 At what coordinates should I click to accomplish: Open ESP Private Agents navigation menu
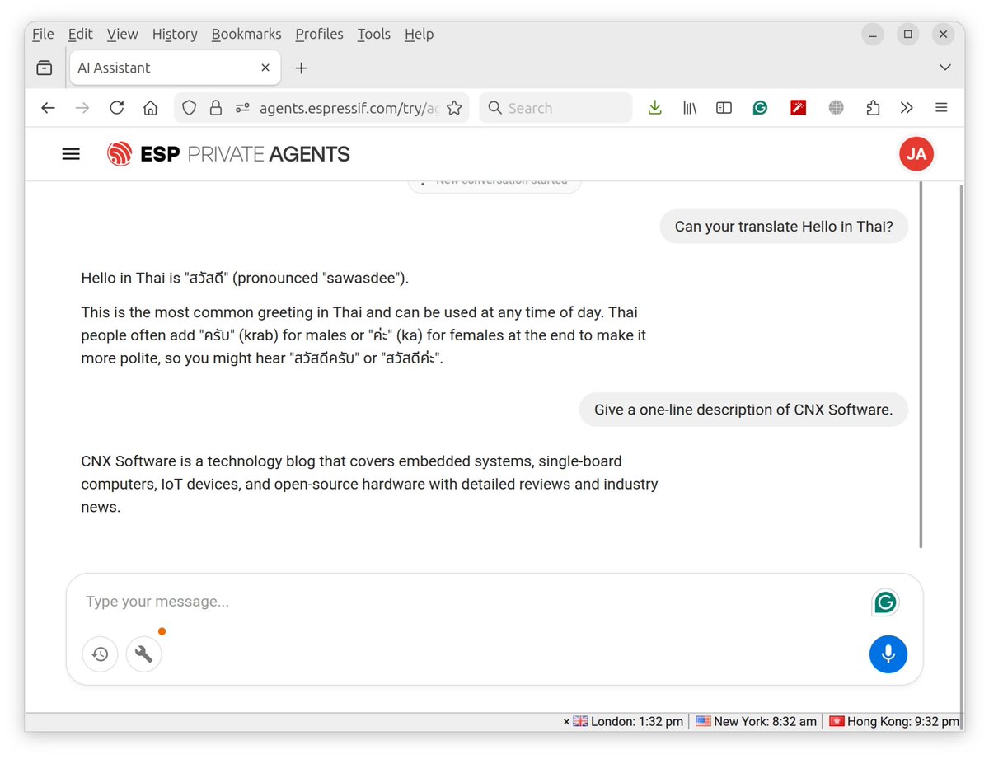click(71, 154)
